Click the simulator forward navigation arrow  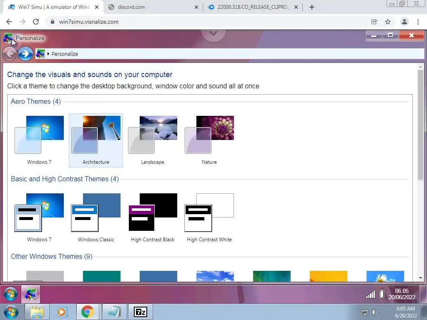tap(25, 54)
